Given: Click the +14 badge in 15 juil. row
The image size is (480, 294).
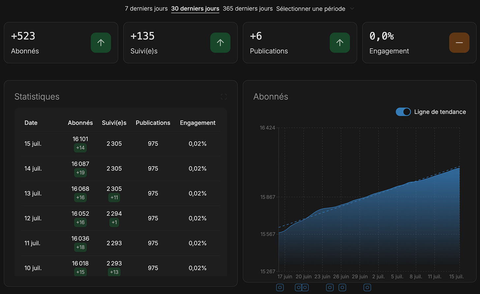Looking at the screenshot, I should coord(80,148).
